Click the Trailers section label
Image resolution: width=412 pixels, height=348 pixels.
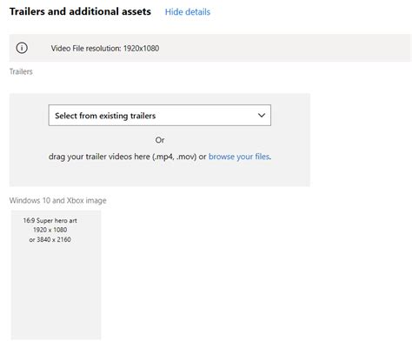coord(21,71)
